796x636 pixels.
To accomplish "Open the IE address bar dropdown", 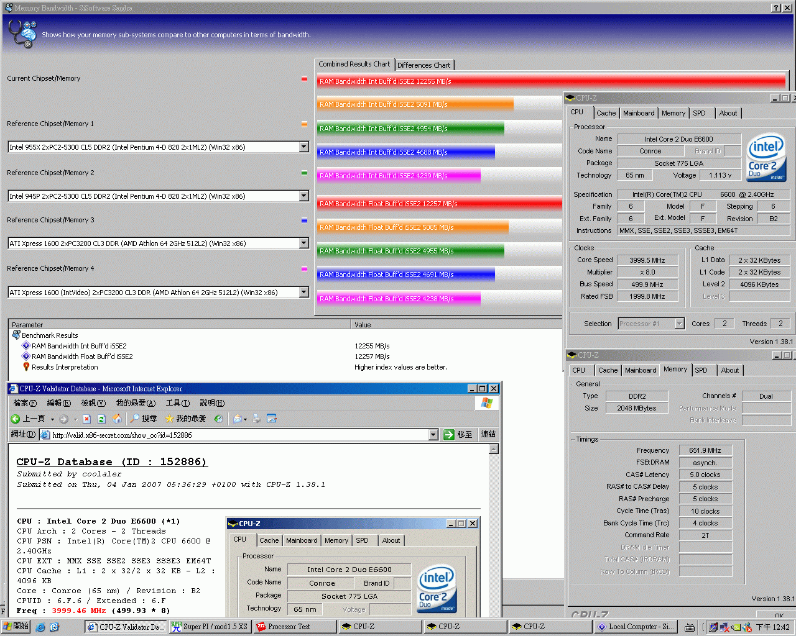I will coord(433,435).
